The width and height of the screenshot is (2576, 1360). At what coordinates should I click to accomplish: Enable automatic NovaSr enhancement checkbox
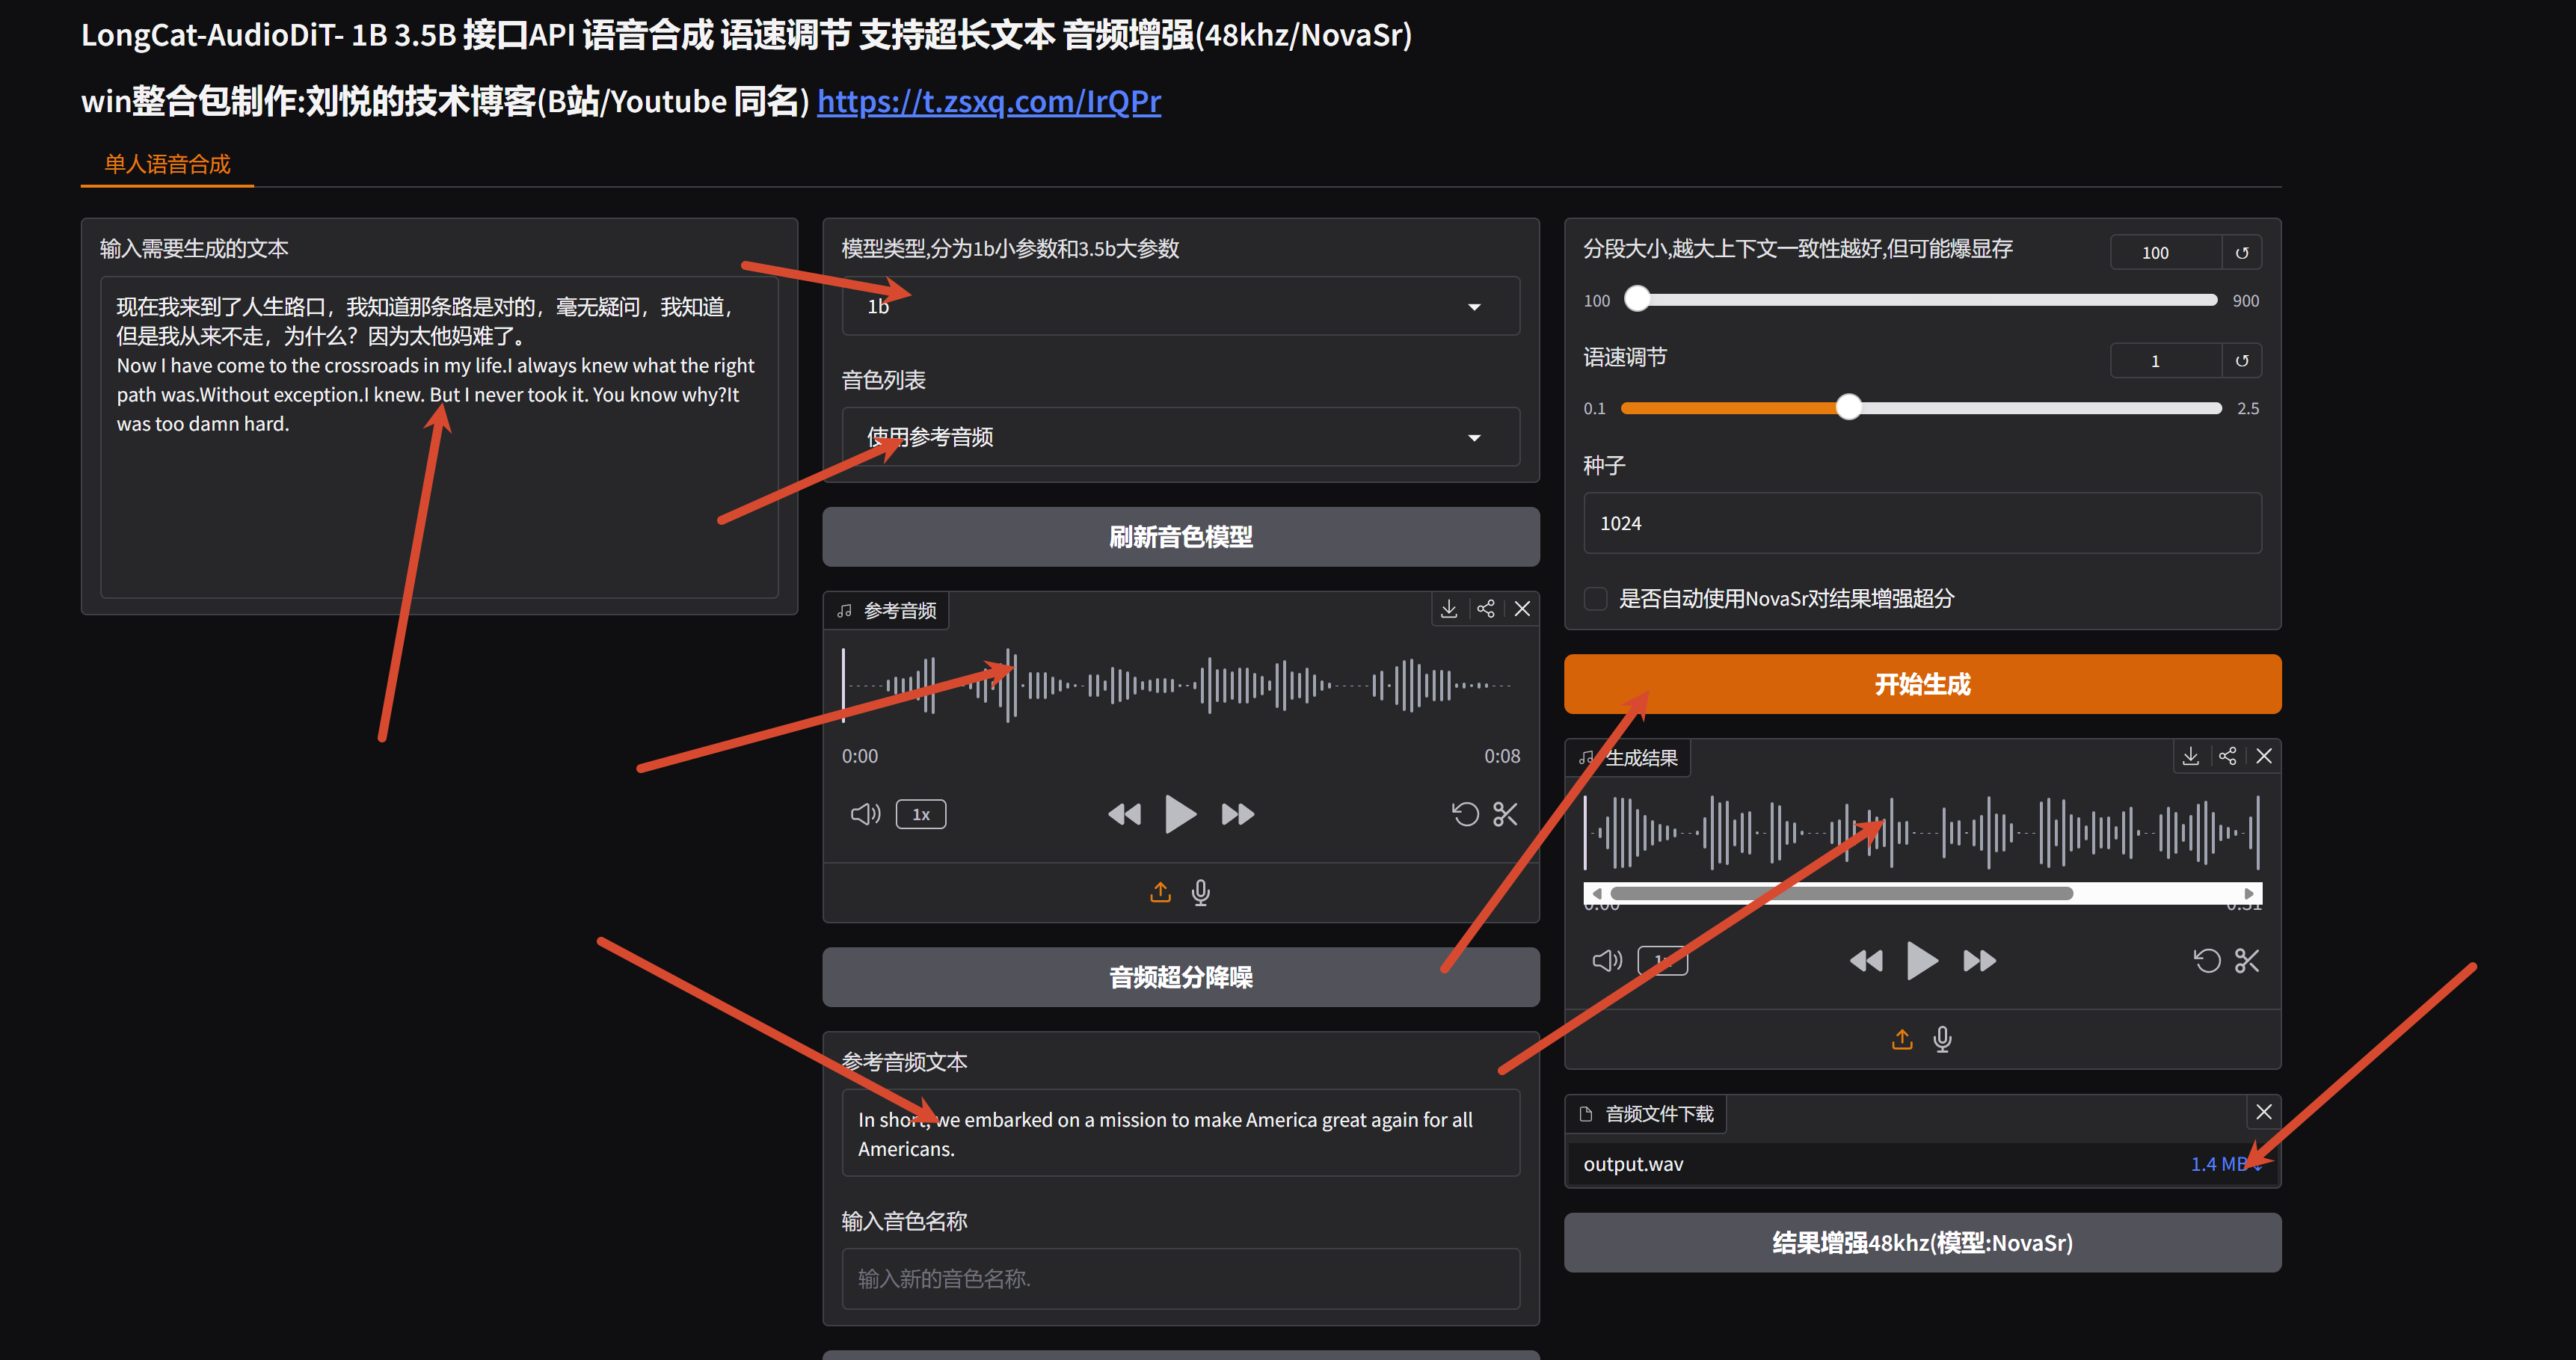click(x=1596, y=599)
